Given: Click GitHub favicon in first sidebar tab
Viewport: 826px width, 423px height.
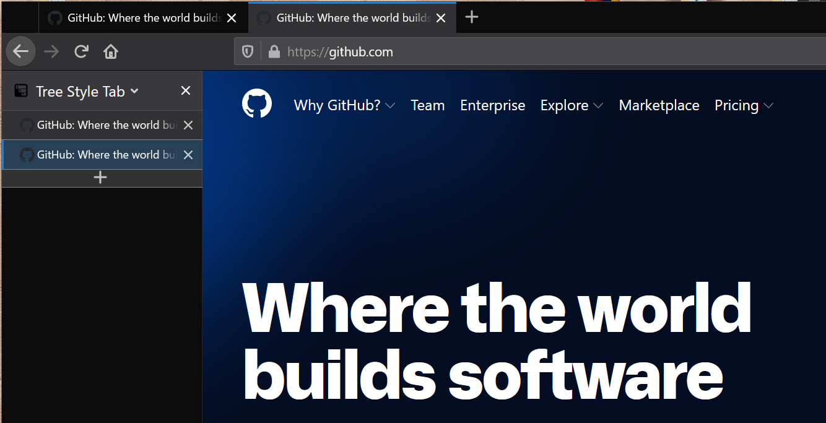Looking at the screenshot, I should pos(27,125).
